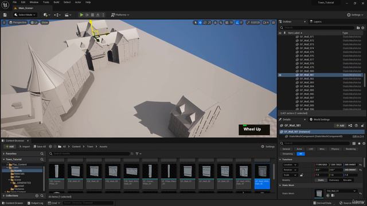Screen dimensions: 367x206
Task: Switch to the Layers tab
Action: [316, 22]
